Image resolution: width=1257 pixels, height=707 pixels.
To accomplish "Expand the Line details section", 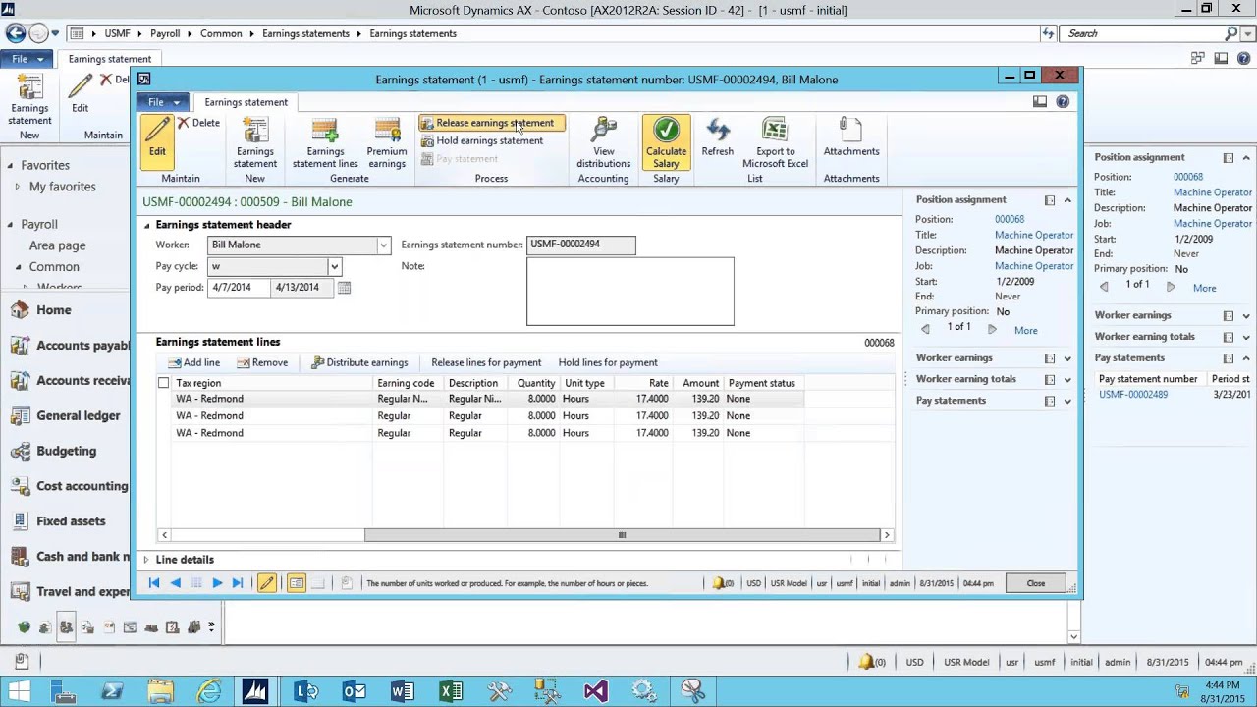I will click(x=146, y=560).
